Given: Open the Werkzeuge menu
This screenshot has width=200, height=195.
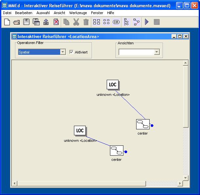Looking at the screenshot, I should [x=78, y=13].
